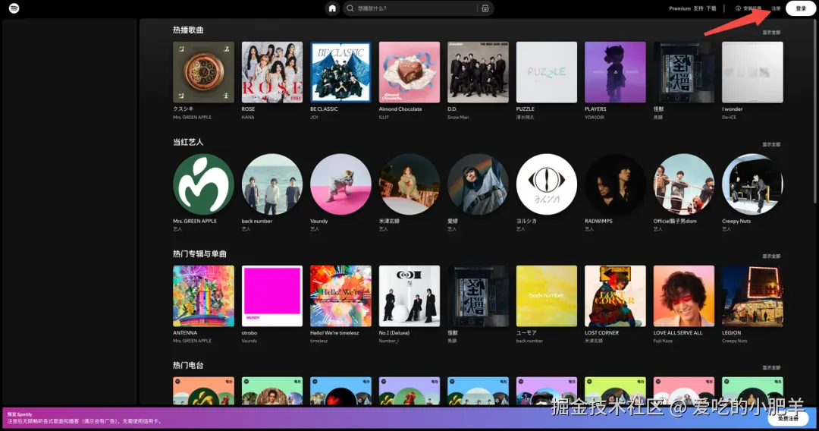
Task: Open the LOST CORNER album cover
Action: tap(615, 296)
